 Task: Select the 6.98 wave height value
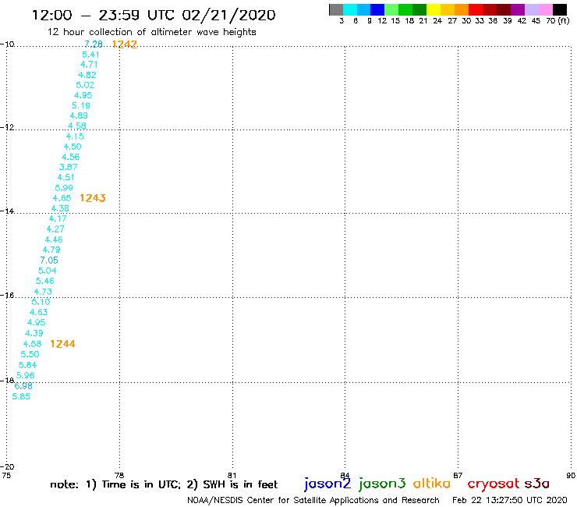(x=23, y=386)
